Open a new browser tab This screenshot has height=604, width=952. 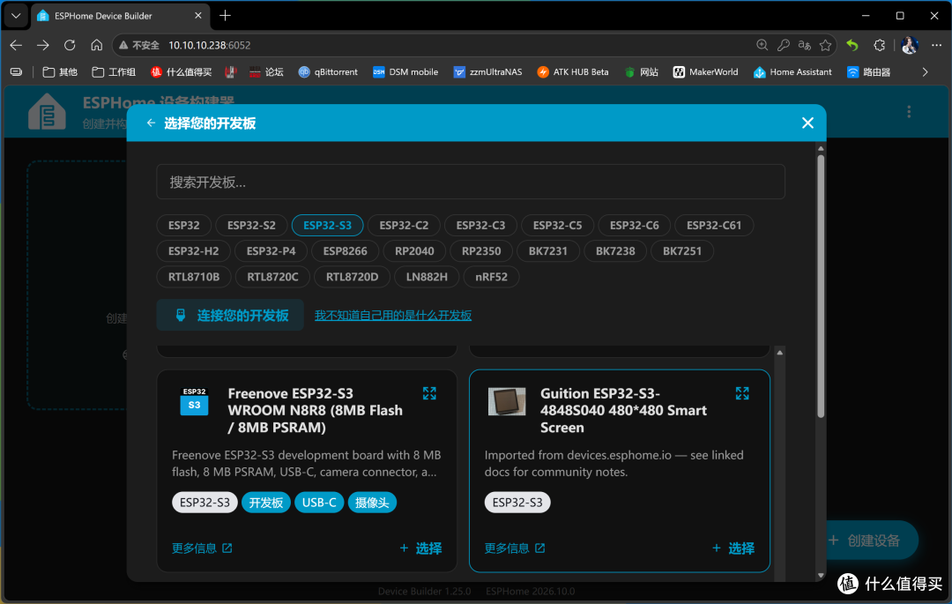(226, 16)
